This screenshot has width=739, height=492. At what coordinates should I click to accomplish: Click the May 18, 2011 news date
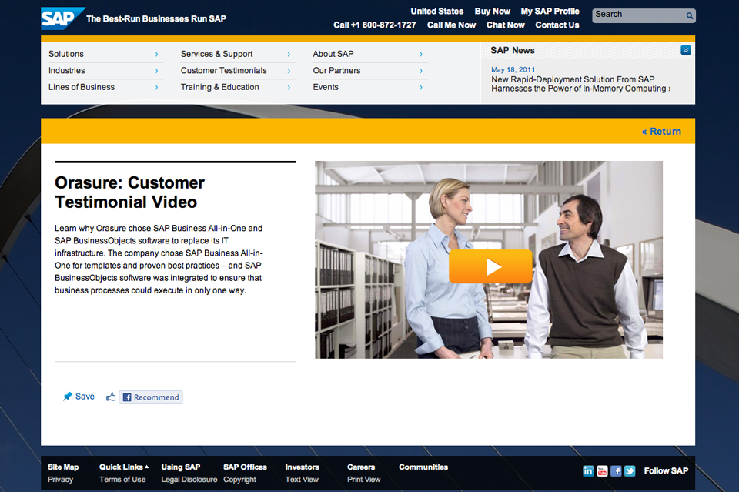click(513, 70)
